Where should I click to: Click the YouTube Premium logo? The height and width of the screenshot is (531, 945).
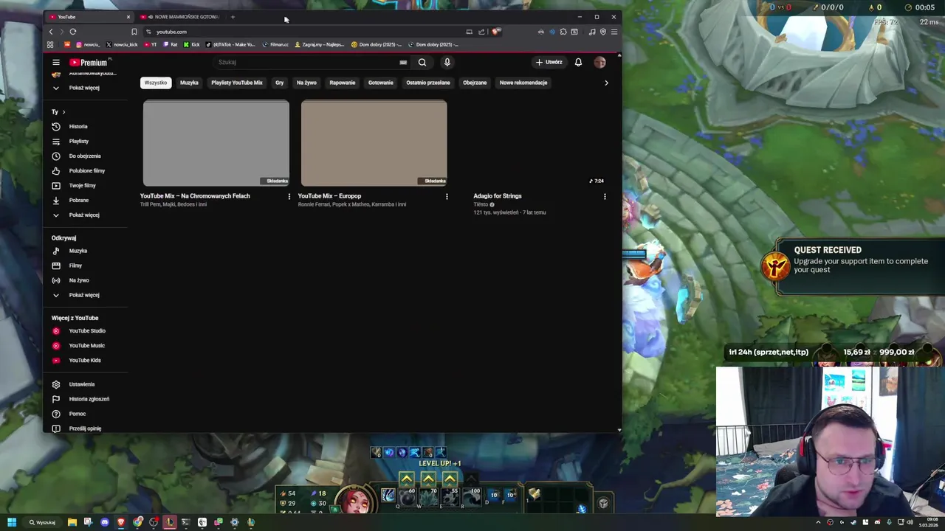pyautogui.click(x=89, y=63)
